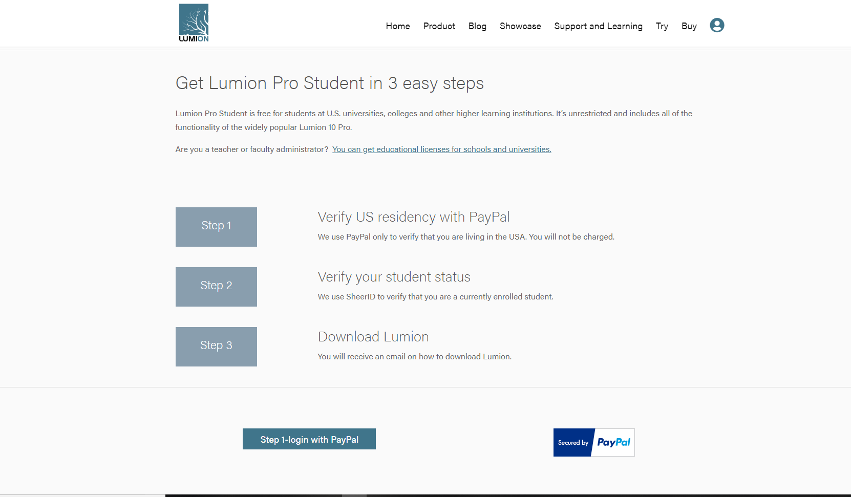Image resolution: width=851 pixels, height=497 pixels.
Task: Click the Step 3 tile
Action: 216,347
